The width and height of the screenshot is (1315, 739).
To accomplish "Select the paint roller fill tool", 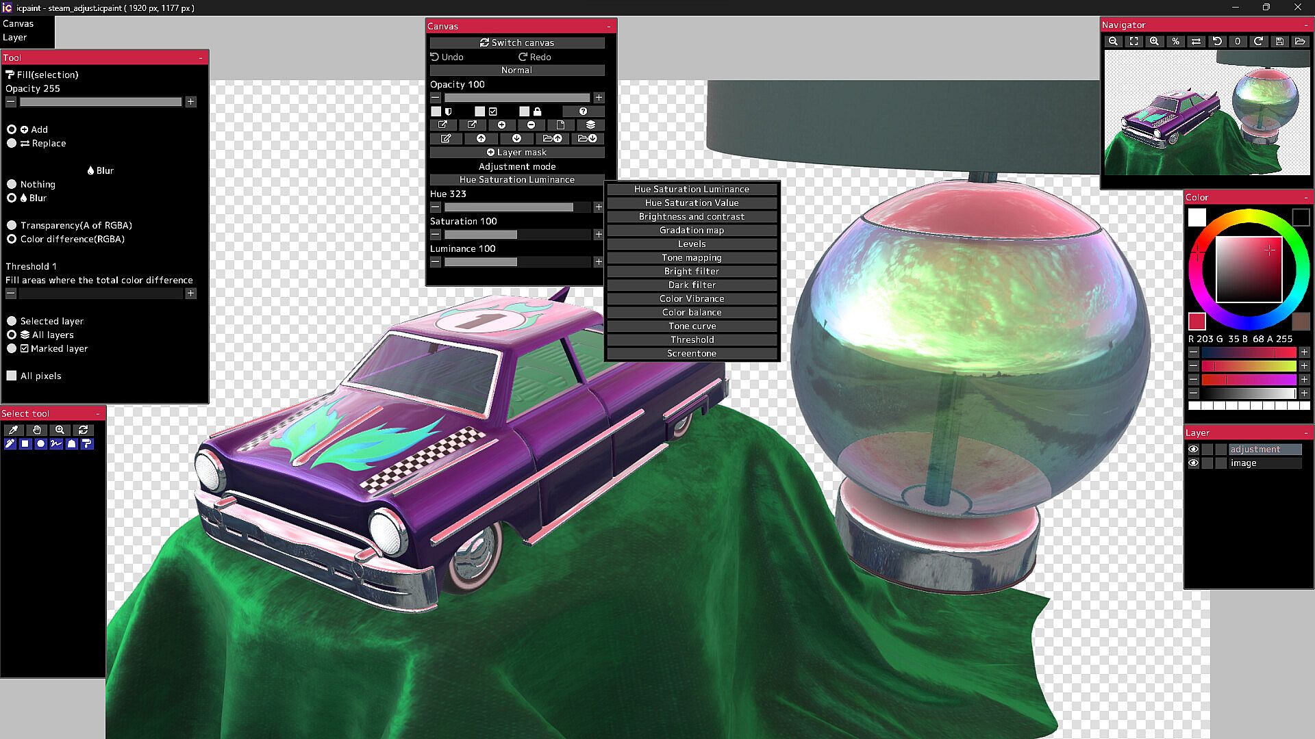I will tap(87, 443).
